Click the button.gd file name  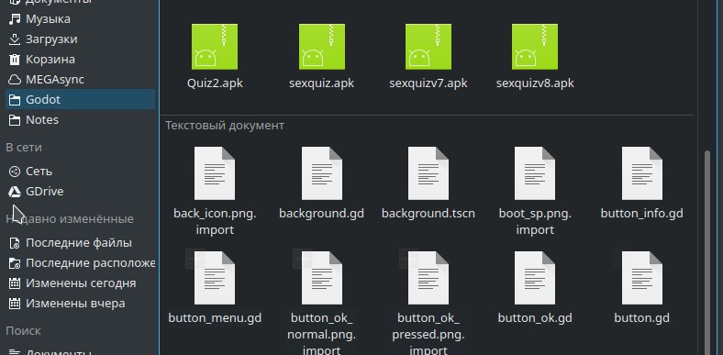[642, 318]
